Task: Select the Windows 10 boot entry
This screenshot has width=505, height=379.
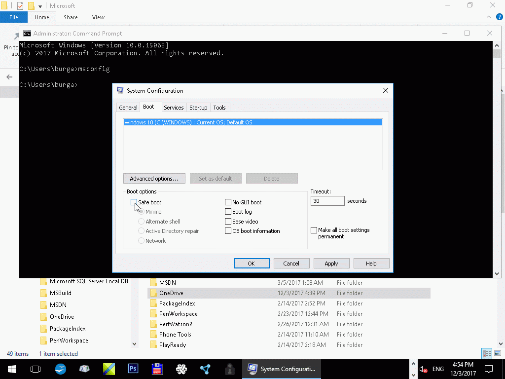Action: (253, 122)
